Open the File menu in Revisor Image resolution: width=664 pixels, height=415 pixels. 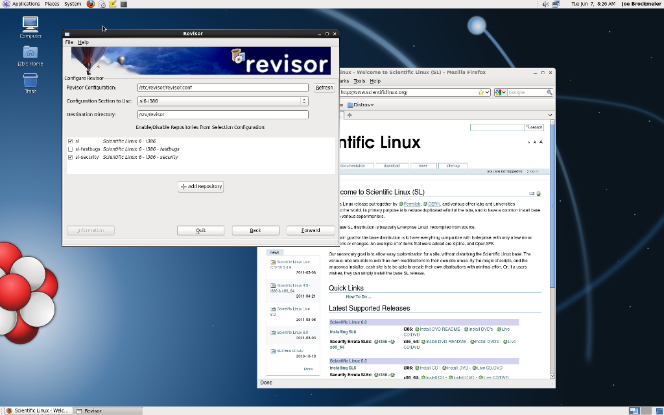69,42
